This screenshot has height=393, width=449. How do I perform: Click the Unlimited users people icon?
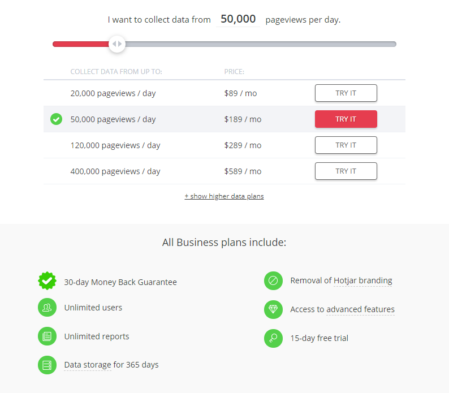tap(48, 308)
